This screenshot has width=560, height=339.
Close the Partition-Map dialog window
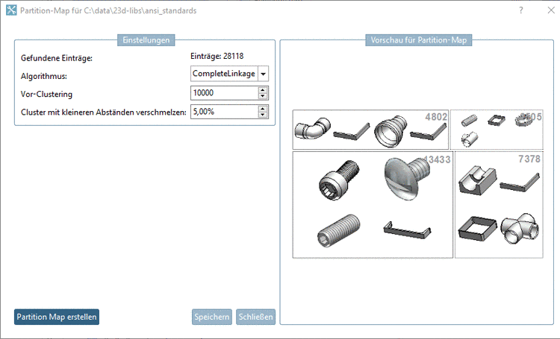(551, 10)
